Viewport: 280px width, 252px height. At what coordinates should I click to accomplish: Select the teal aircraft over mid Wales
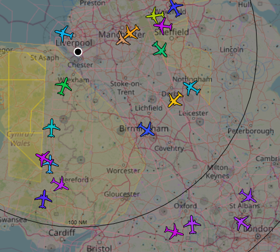coord(52,128)
